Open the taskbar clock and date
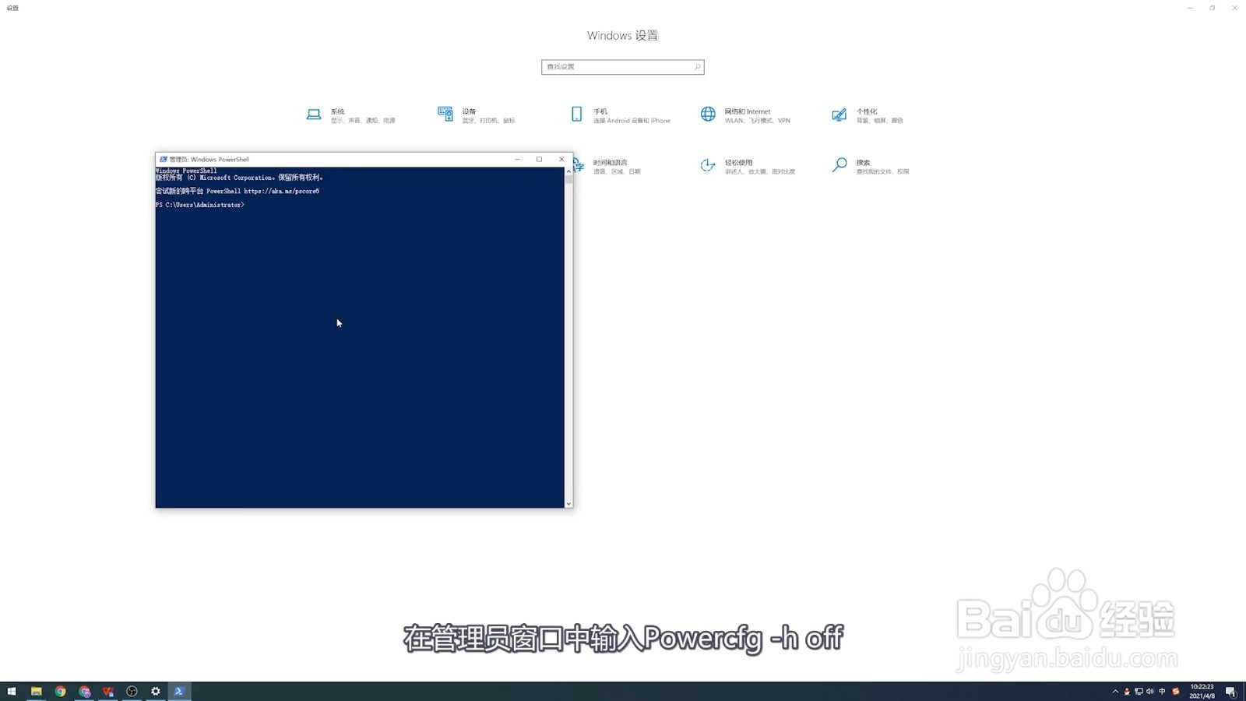 [x=1202, y=692]
